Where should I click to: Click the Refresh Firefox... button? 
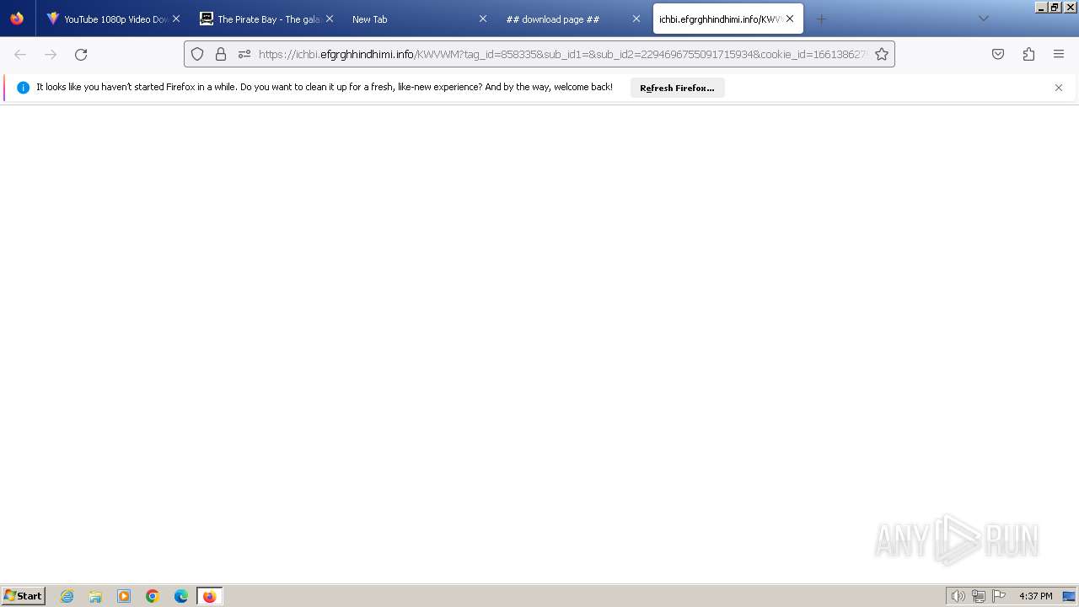(x=677, y=88)
